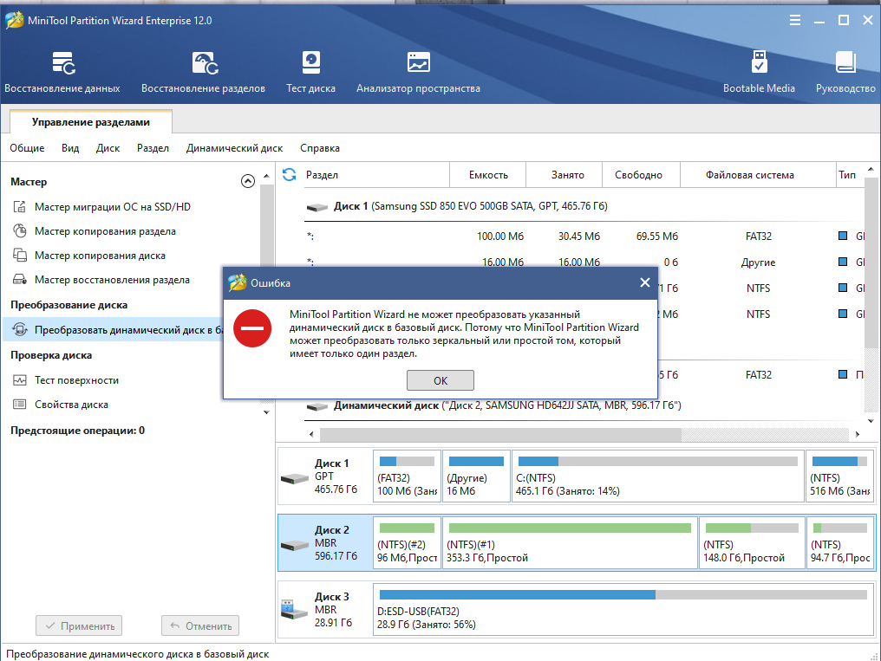Open the hamburger menu in title bar
Screen dimensions: 881x661
tap(794, 20)
